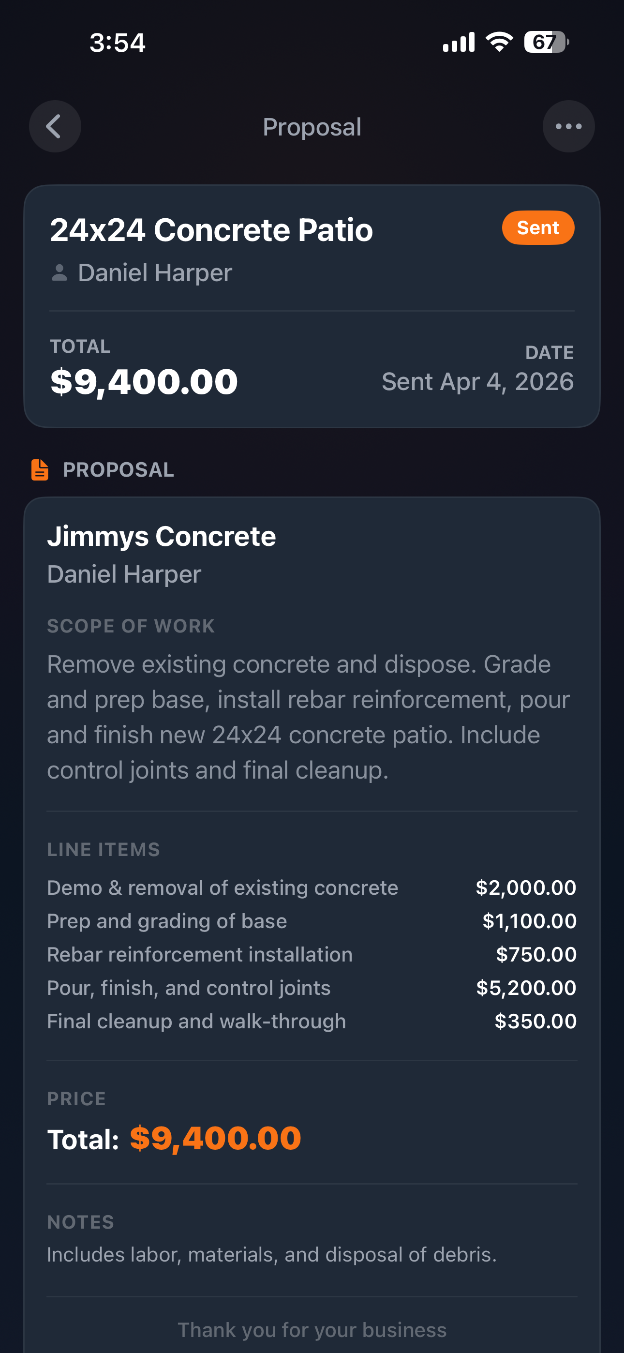Tap the cellular signal bars icon
624x1353 pixels.
click(x=459, y=42)
